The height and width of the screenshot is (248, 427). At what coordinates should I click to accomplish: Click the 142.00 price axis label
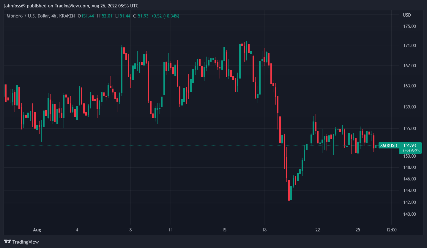(409, 202)
